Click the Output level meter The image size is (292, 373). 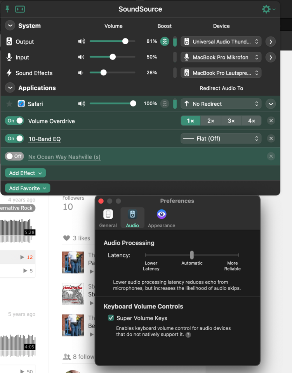(175, 42)
